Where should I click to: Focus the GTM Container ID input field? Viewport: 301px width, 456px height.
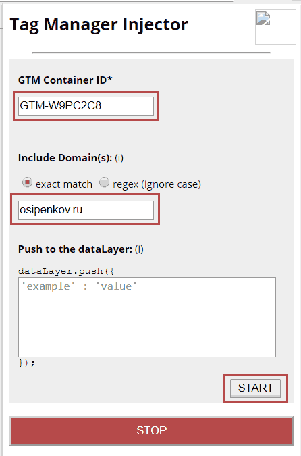point(86,106)
